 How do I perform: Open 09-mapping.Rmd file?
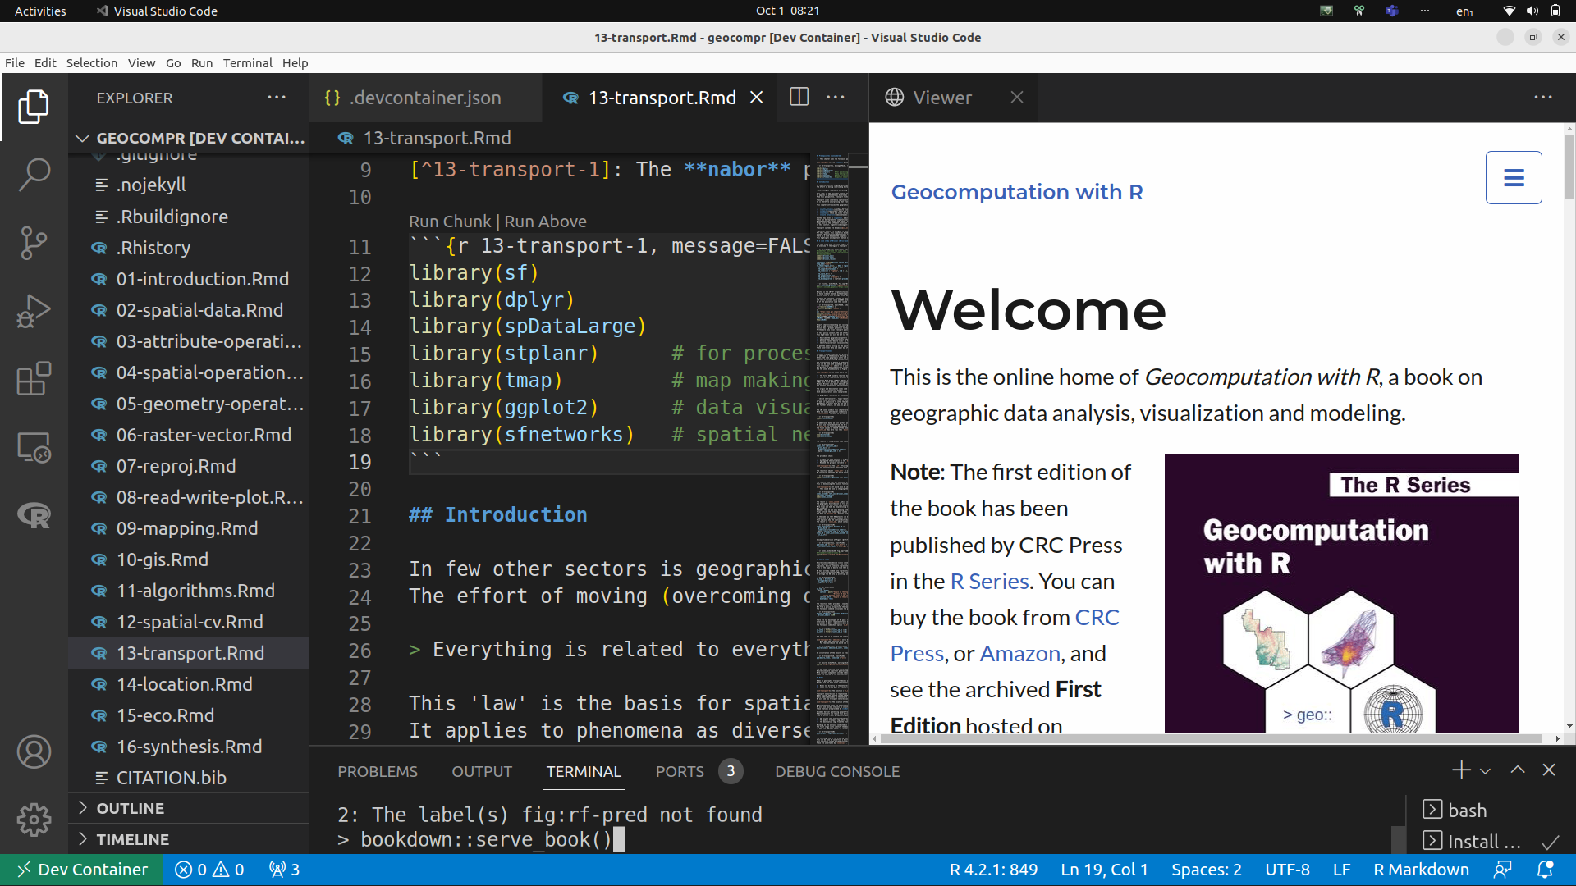(x=189, y=528)
